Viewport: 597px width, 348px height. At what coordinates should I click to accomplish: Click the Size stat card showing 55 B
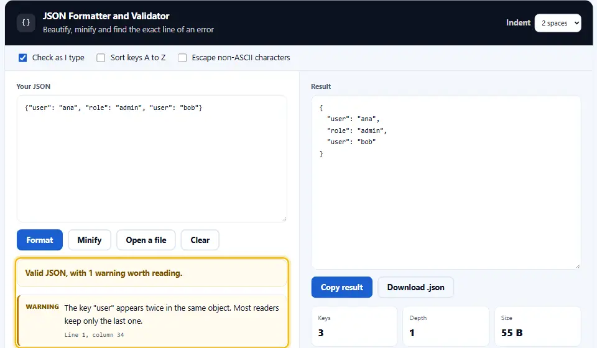(537, 326)
